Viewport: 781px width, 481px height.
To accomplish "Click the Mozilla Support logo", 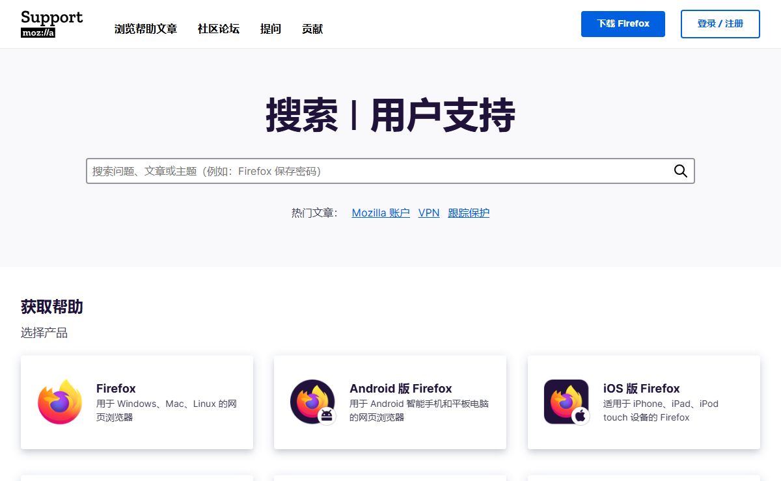I will click(x=52, y=24).
